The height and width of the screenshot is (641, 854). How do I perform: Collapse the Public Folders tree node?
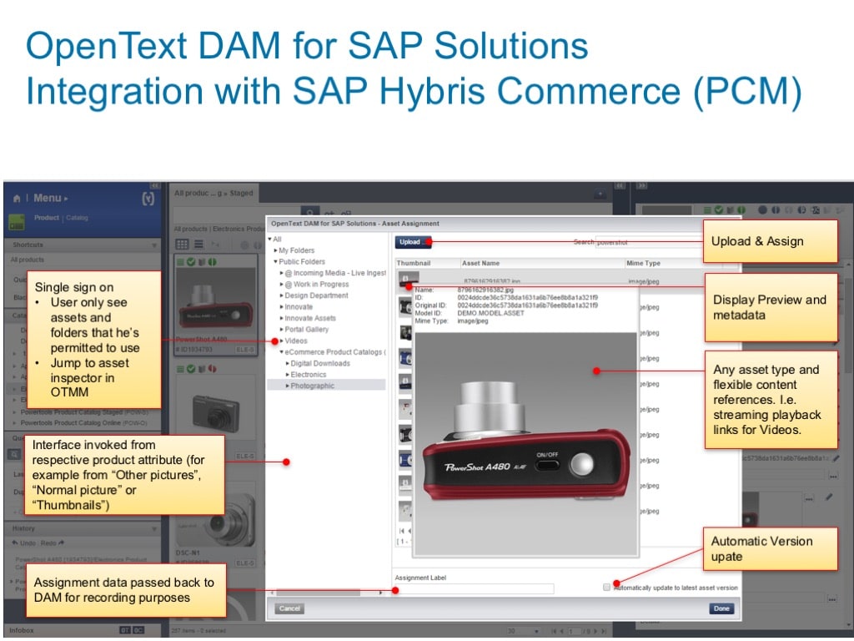(275, 261)
